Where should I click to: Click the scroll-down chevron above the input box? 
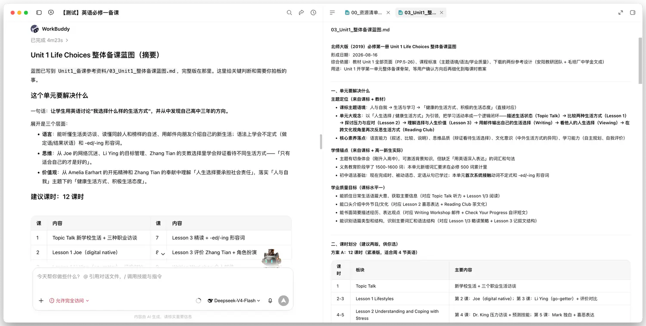click(163, 254)
